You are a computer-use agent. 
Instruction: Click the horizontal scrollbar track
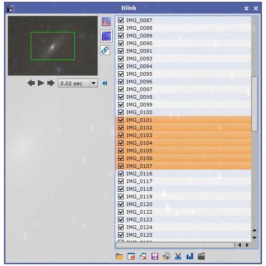(175, 245)
